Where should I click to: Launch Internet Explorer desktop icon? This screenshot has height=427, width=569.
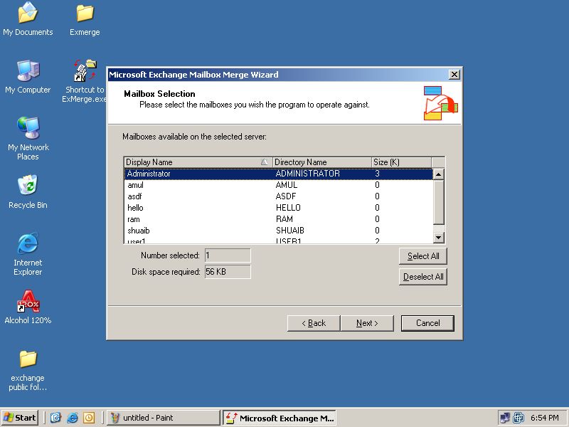coord(28,254)
